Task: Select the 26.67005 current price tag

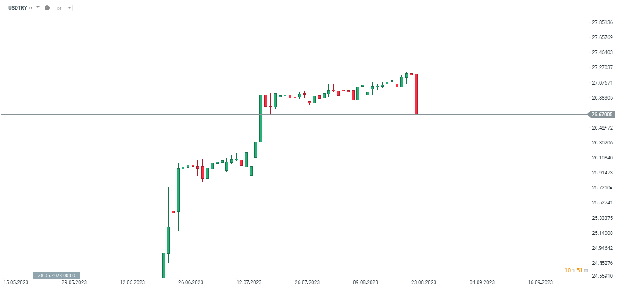Action: (602, 115)
